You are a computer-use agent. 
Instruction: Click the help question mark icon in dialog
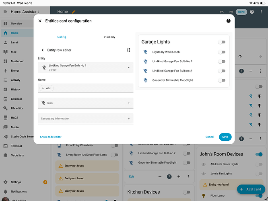point(229,21)
